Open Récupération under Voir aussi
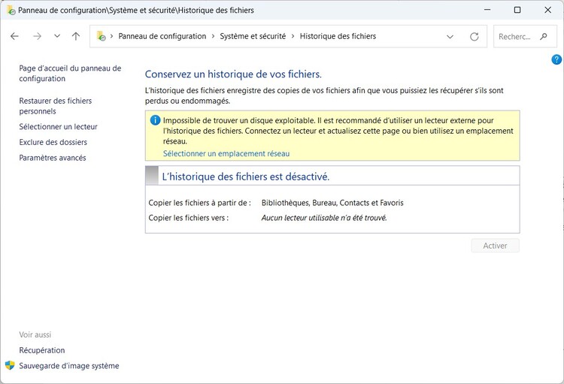564x384 pixels. coord(42,350)
